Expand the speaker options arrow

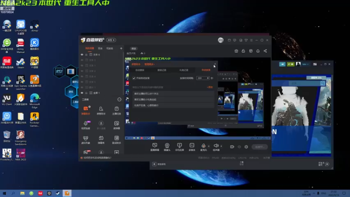pyautogui.click(x=221, y=146)
